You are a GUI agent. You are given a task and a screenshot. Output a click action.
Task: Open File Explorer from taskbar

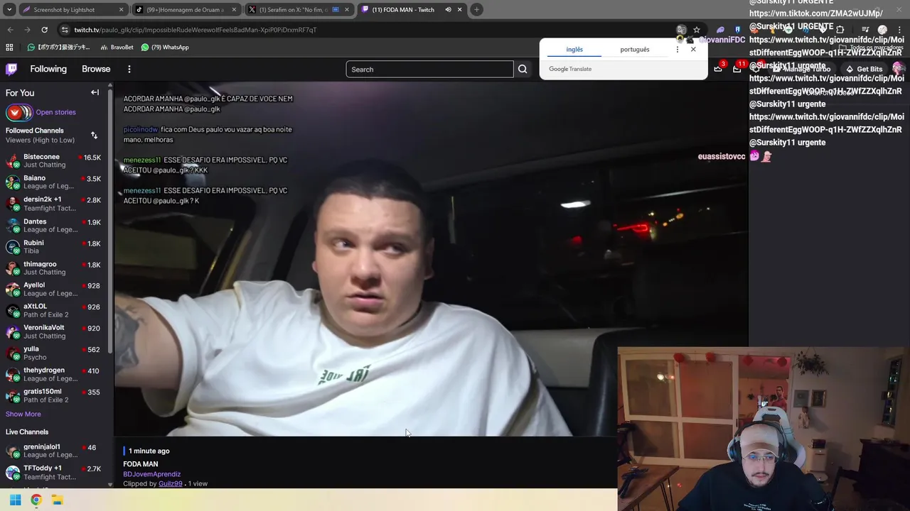tap(57, 500)
